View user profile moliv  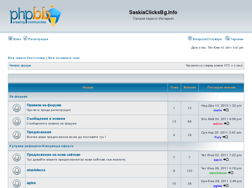click(x=218, y=110)
